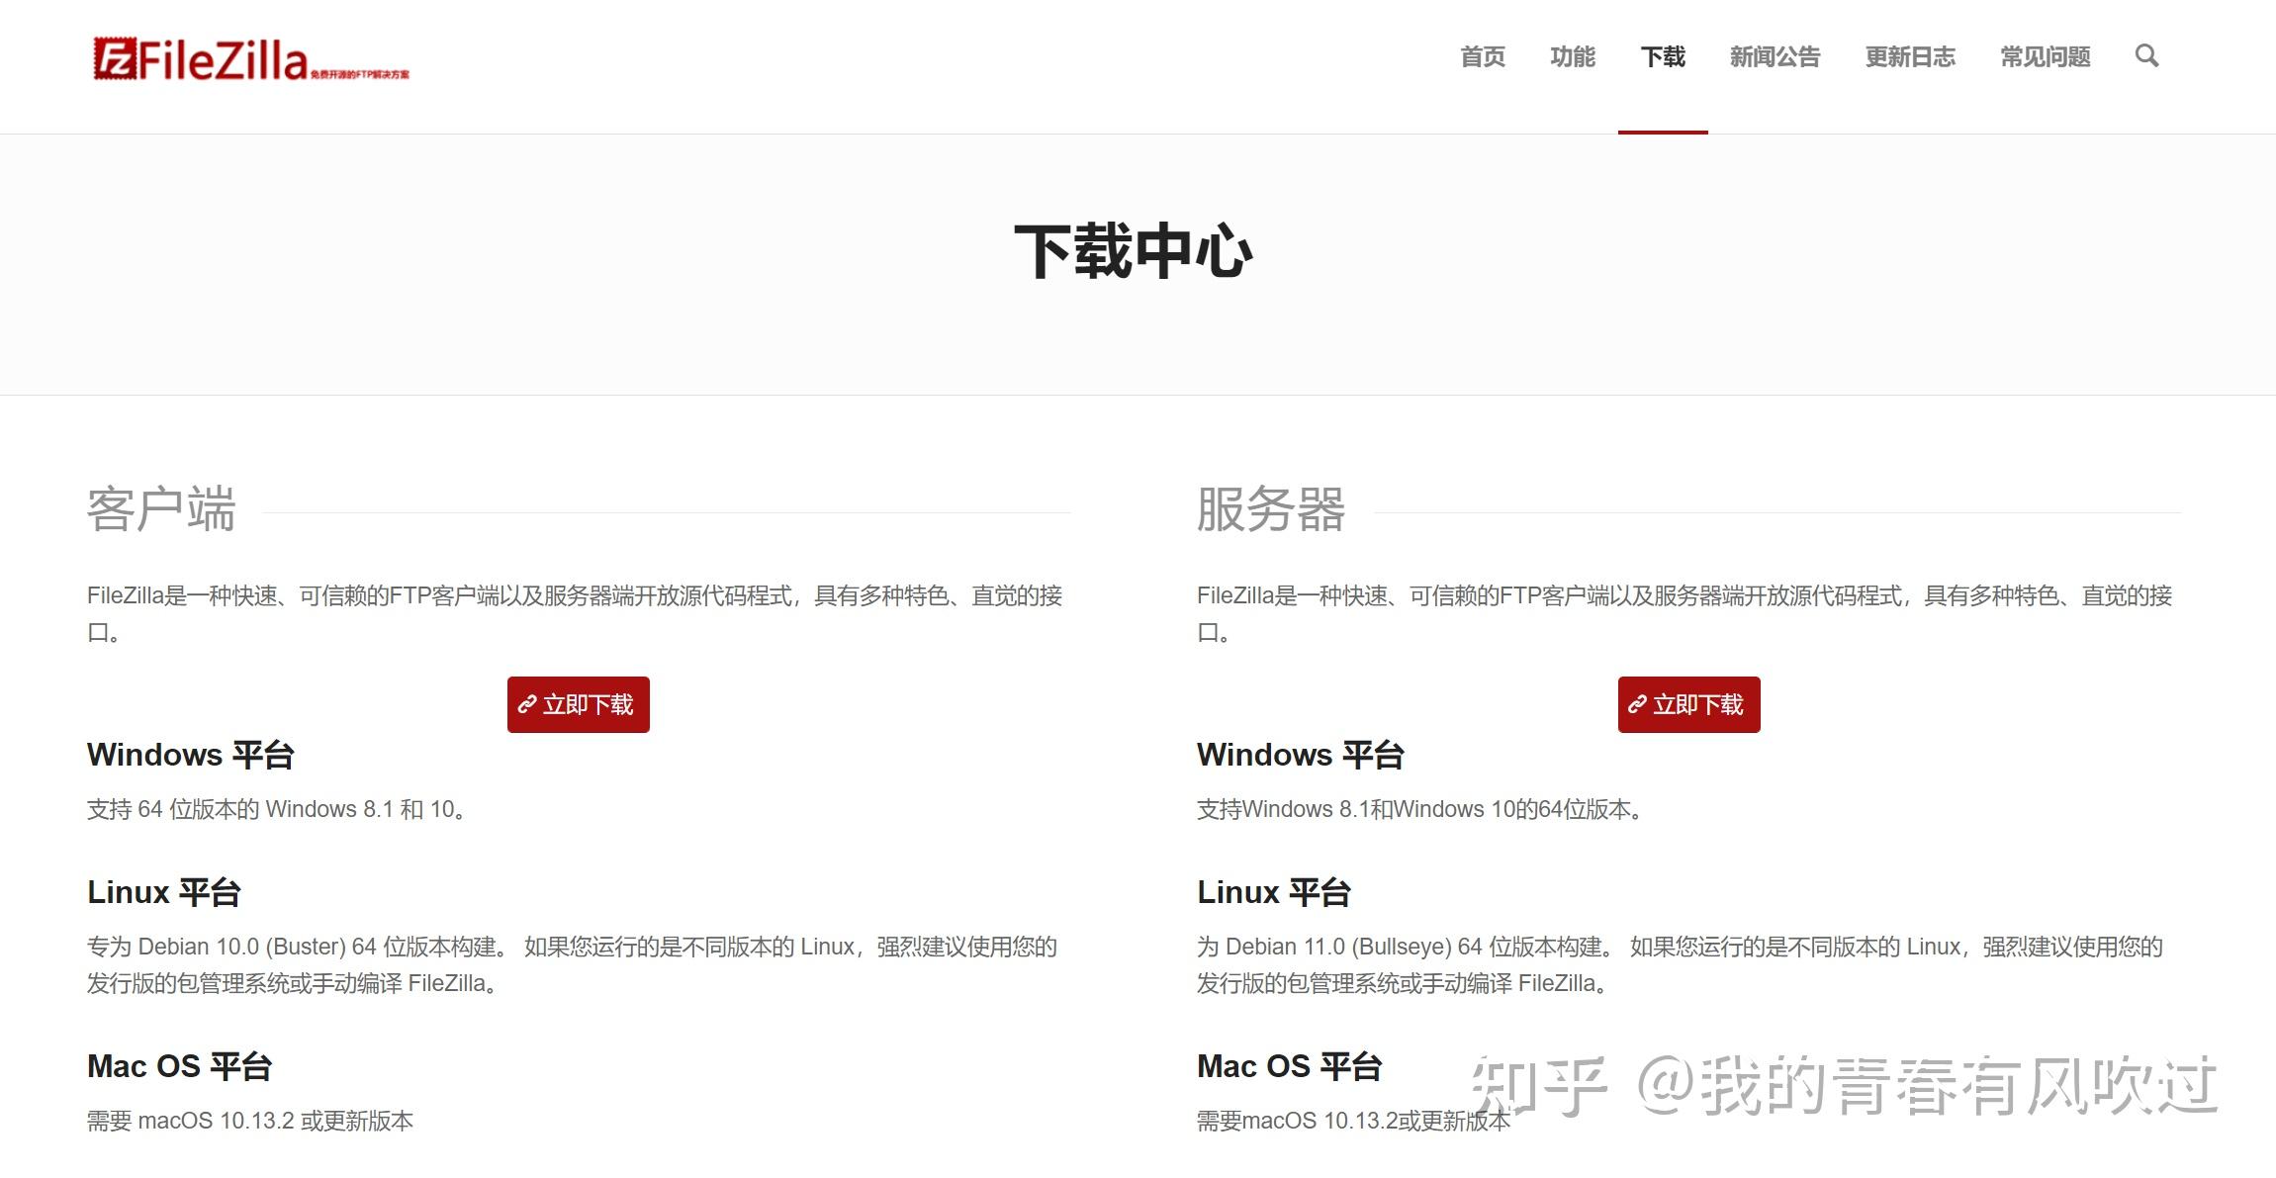Screen dimensions: 2276x1178
Task: Select Windows 平台 heading under 客户端
Action: pyautogui.click(x=191, y=755)
